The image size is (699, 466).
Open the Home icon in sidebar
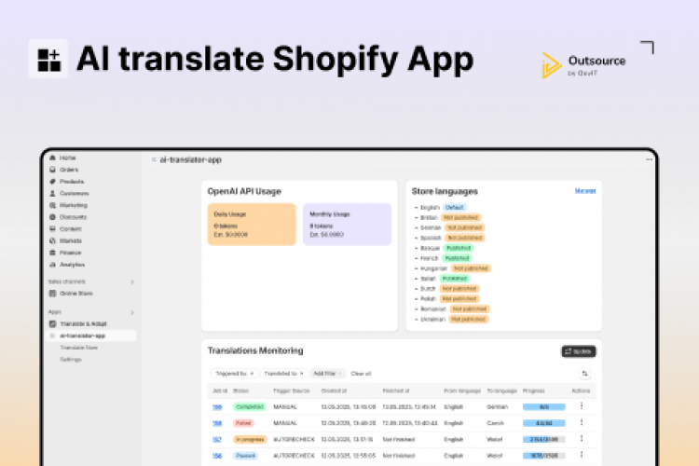[x=52, y=158]
